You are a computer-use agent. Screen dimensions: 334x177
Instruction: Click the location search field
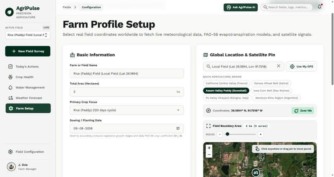click(x=244, y=66)
